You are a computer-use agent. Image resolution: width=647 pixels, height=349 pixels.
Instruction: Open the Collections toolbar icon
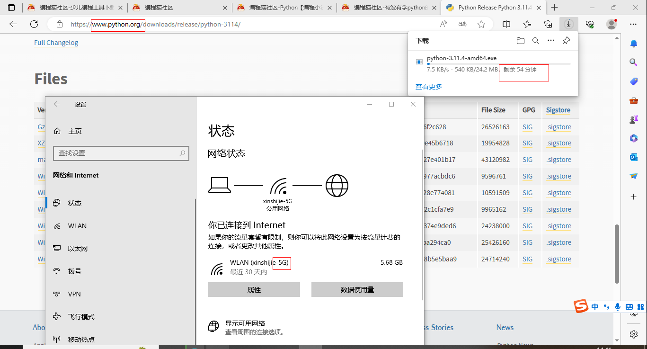[548, 24]
